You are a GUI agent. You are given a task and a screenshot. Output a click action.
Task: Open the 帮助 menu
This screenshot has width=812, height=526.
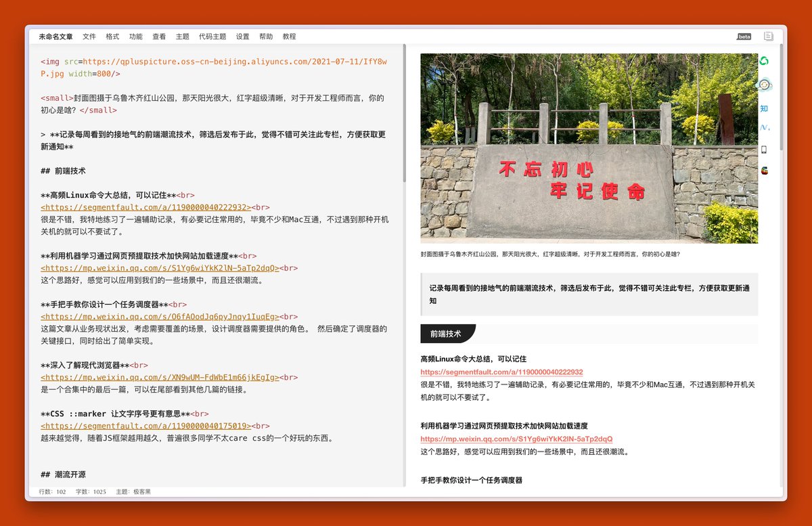(266, 37)
